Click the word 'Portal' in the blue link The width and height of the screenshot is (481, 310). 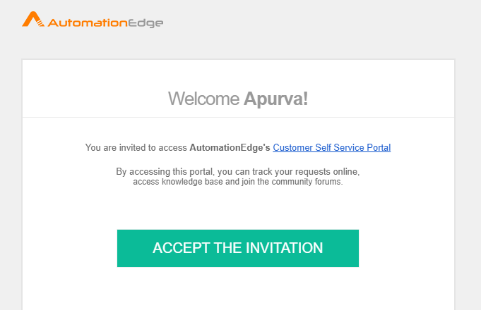379,147
